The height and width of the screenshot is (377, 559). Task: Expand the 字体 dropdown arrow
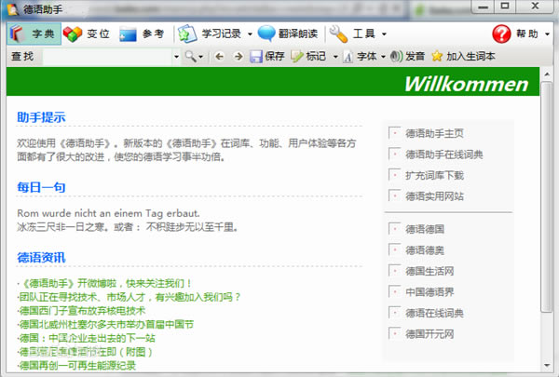pyautogui.click(x=383, y=57)
